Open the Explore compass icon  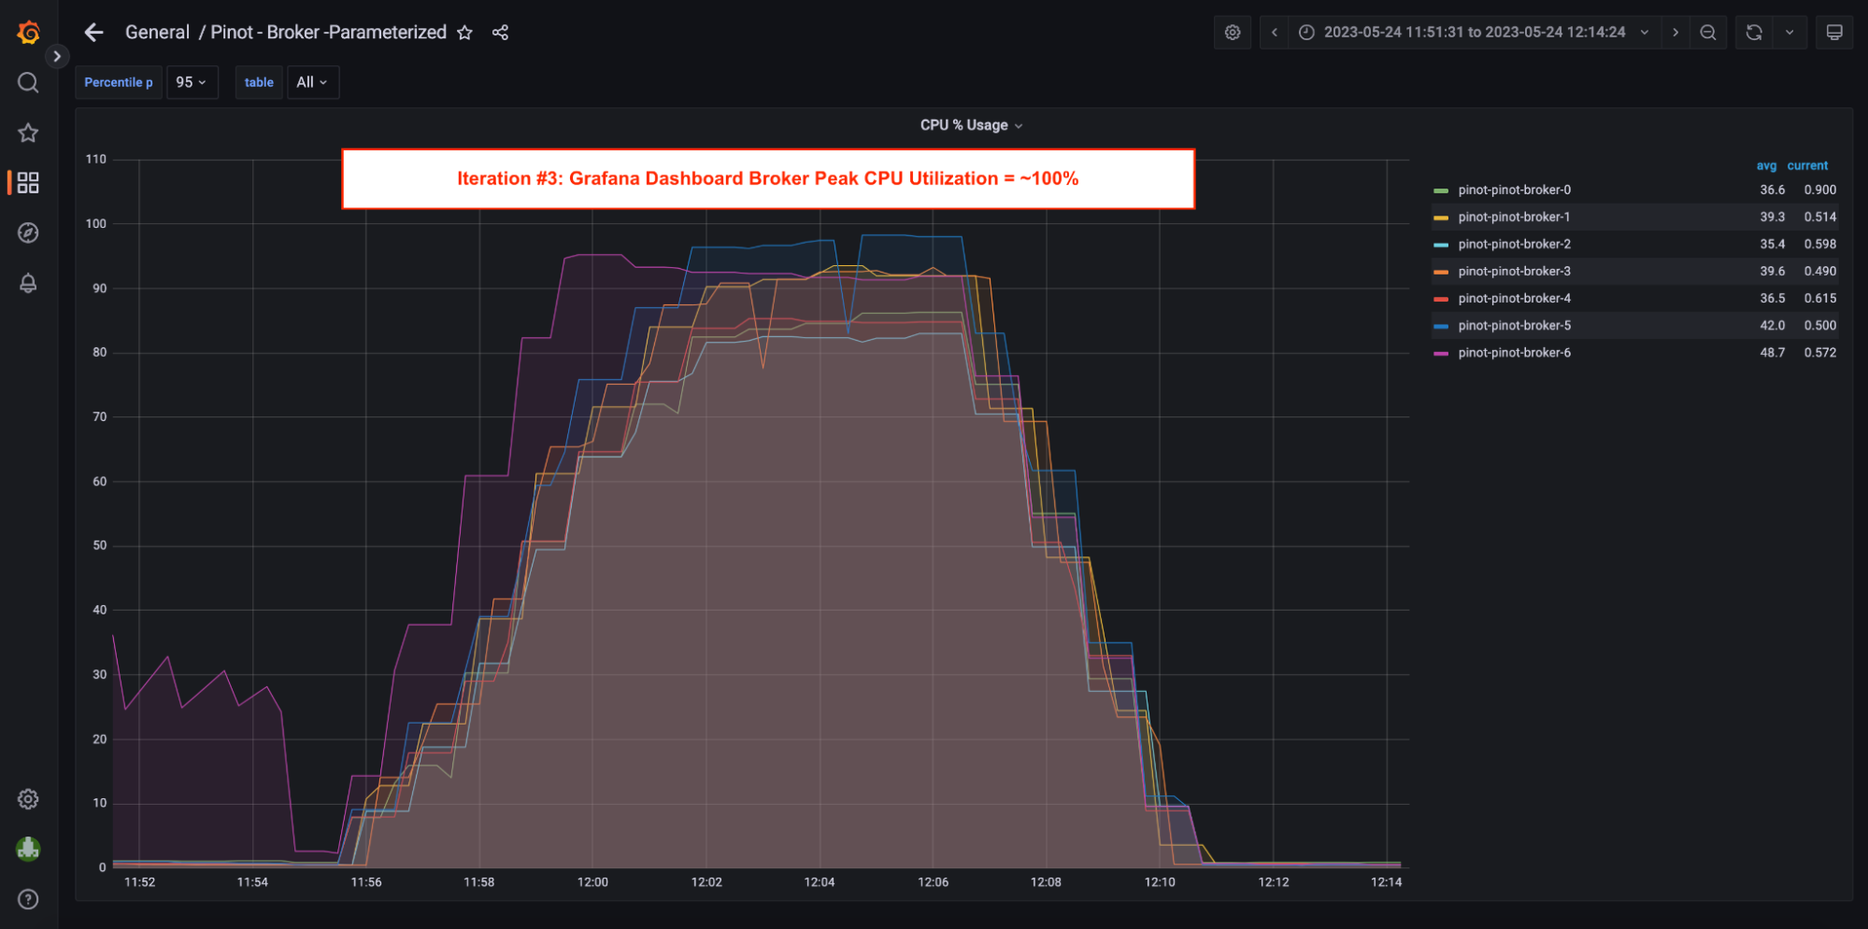click(28, 232)
